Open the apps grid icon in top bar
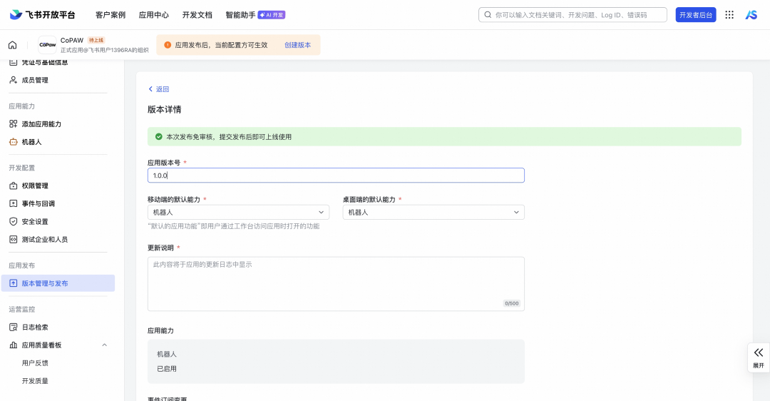Screen dimensions: 770x401 tap(729, 14)
